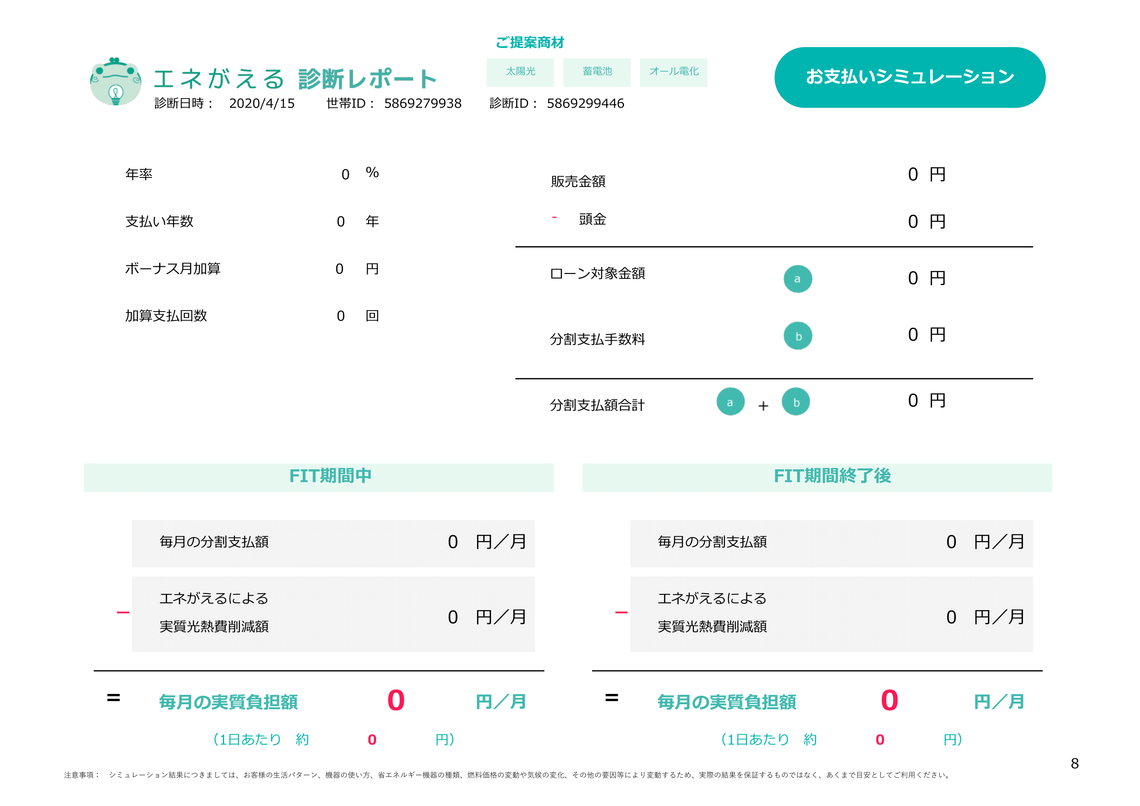Select the 蓄電池 product tag
The height and width of the screenshot is (806, 1140).
[x=597, y=72]
